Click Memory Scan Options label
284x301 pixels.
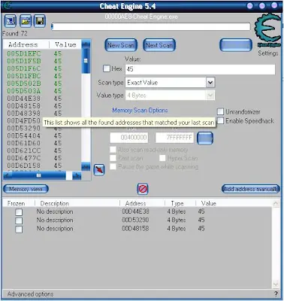140,111
